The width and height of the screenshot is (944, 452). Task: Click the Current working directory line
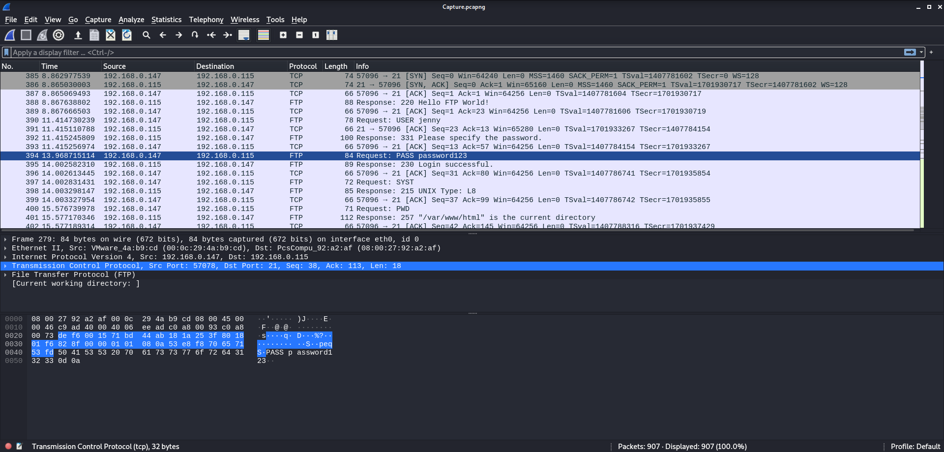(x=76, y=284)
